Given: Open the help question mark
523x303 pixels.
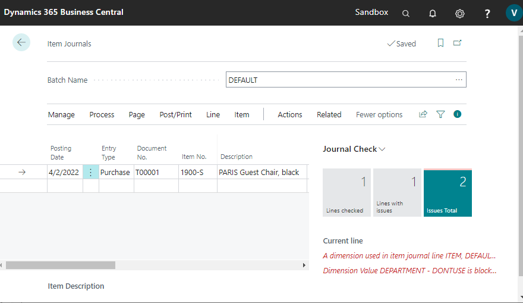Looking at the screenshot, I should pyautogui.click(x=487, y=13).
